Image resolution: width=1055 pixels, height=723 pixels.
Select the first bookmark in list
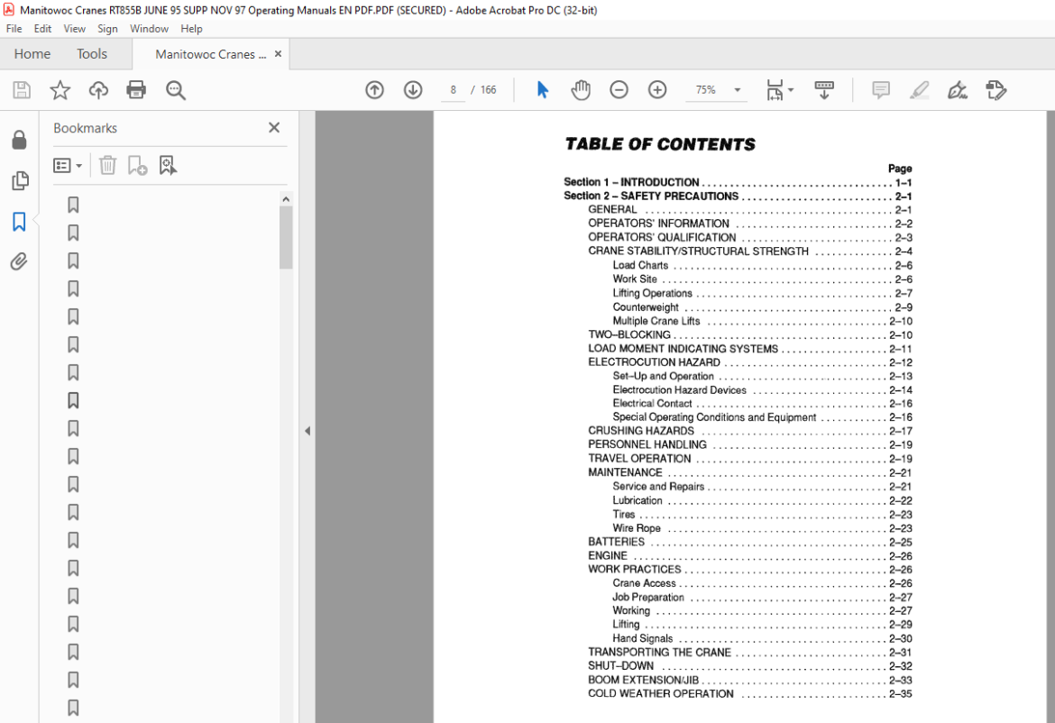coord(73,206)
